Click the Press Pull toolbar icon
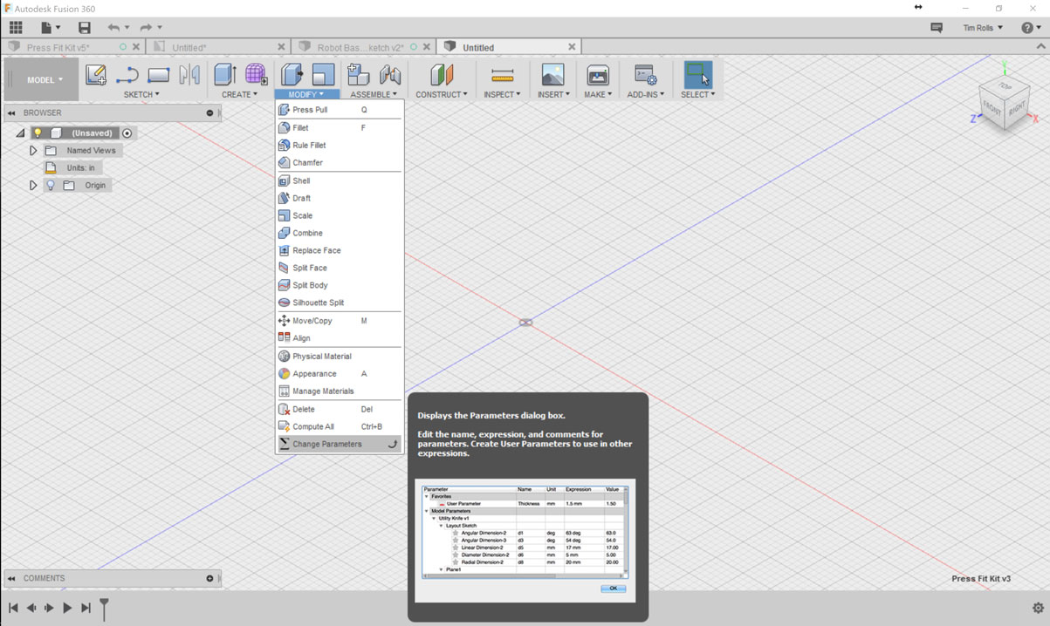Viewport: 1050px width, 626px height. tap(292, 75)
